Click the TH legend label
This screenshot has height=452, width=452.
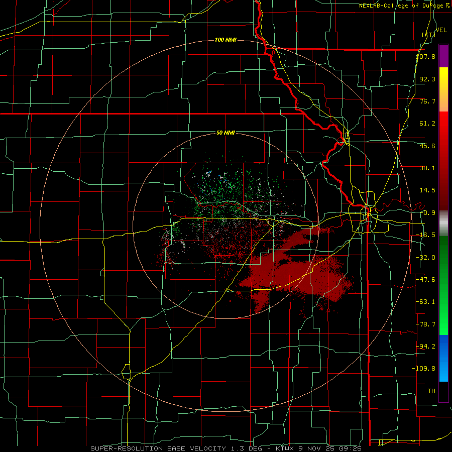431,391
